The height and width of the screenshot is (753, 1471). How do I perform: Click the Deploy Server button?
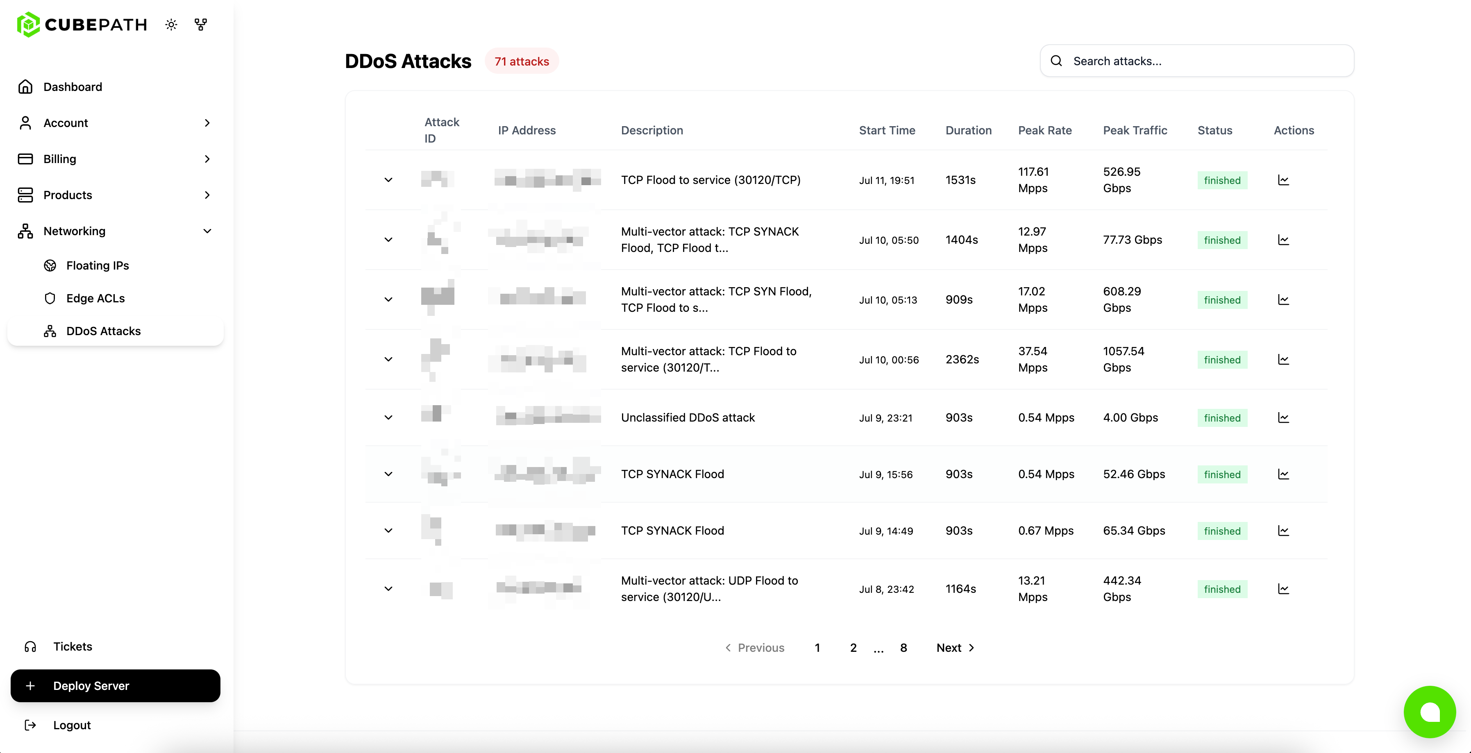pyautogui.click(x=115, y=686)
